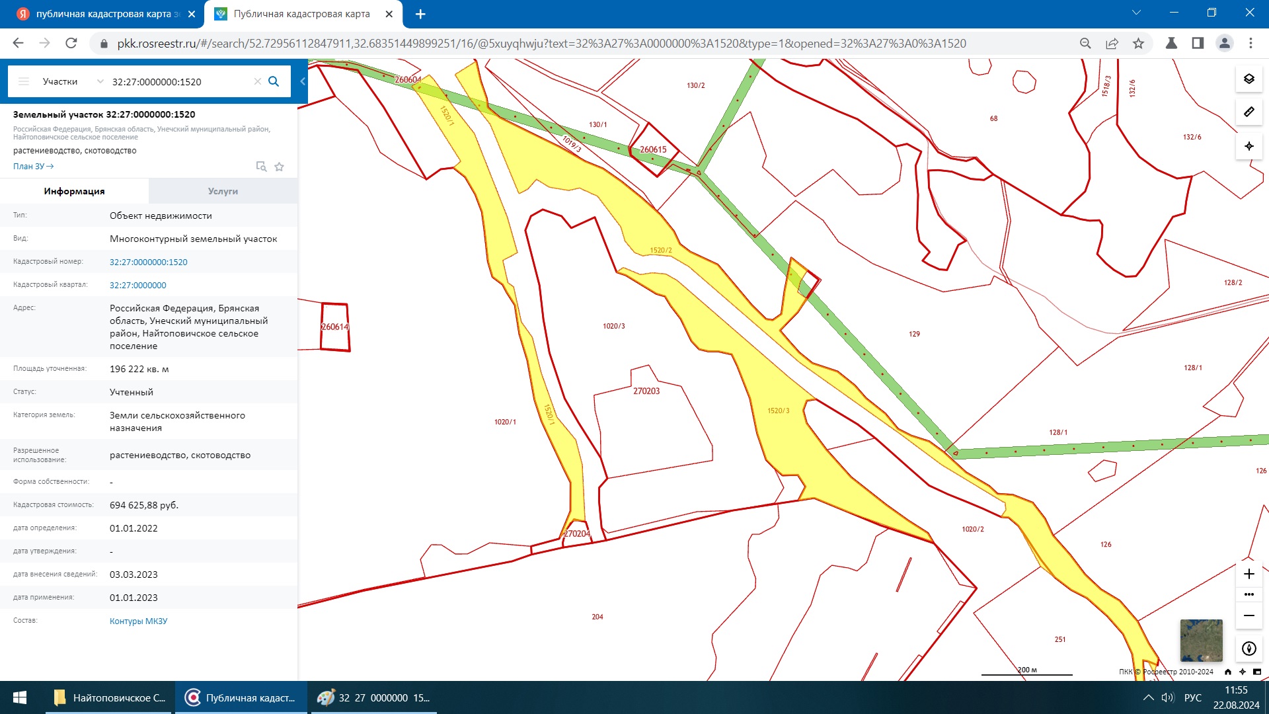1269x714 pixels.
Task: Open the three-dots zoom options
Action: (1249, 594)
